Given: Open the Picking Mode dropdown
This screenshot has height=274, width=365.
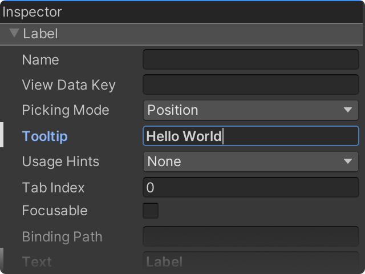Looking at the screenshot, I should coord(250,110).
